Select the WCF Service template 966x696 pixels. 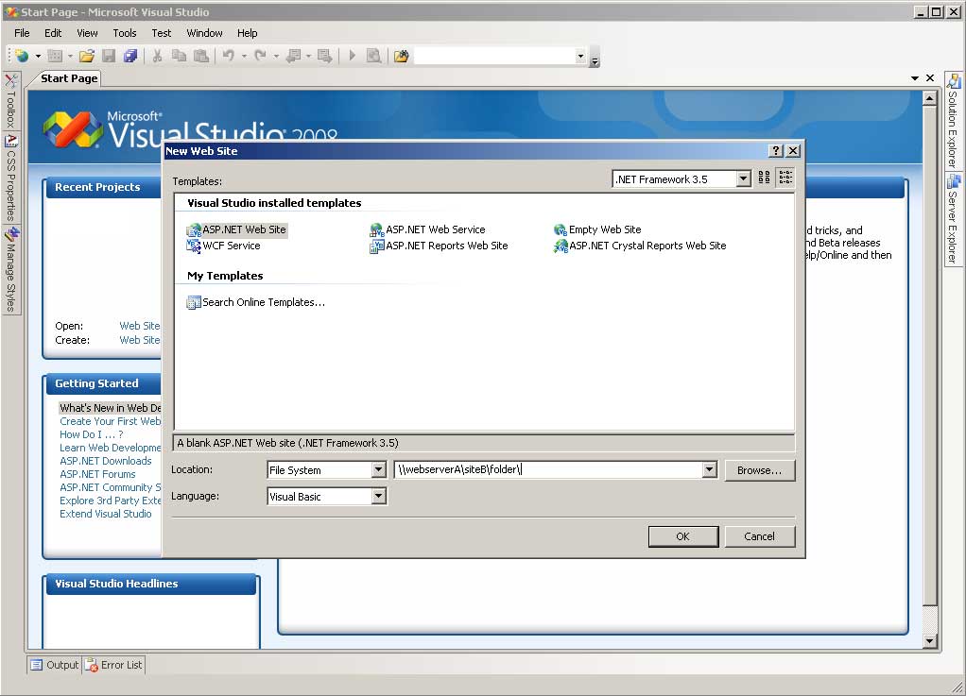[x=224, y=246]
